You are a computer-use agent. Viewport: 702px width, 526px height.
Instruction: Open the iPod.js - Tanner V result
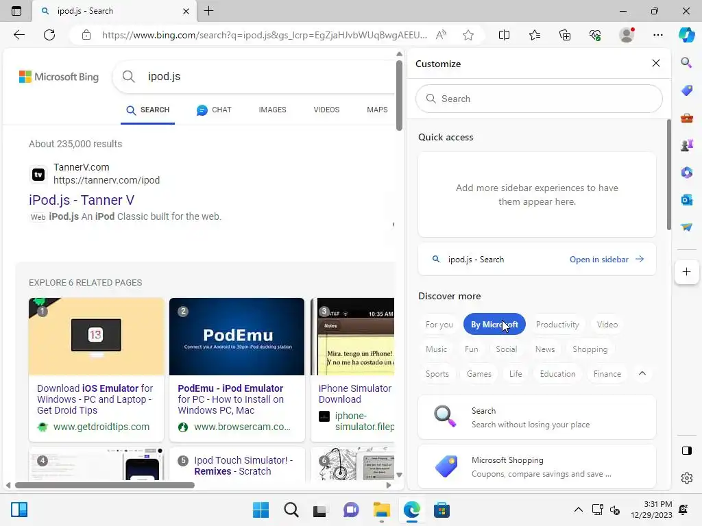click(82, 200)
